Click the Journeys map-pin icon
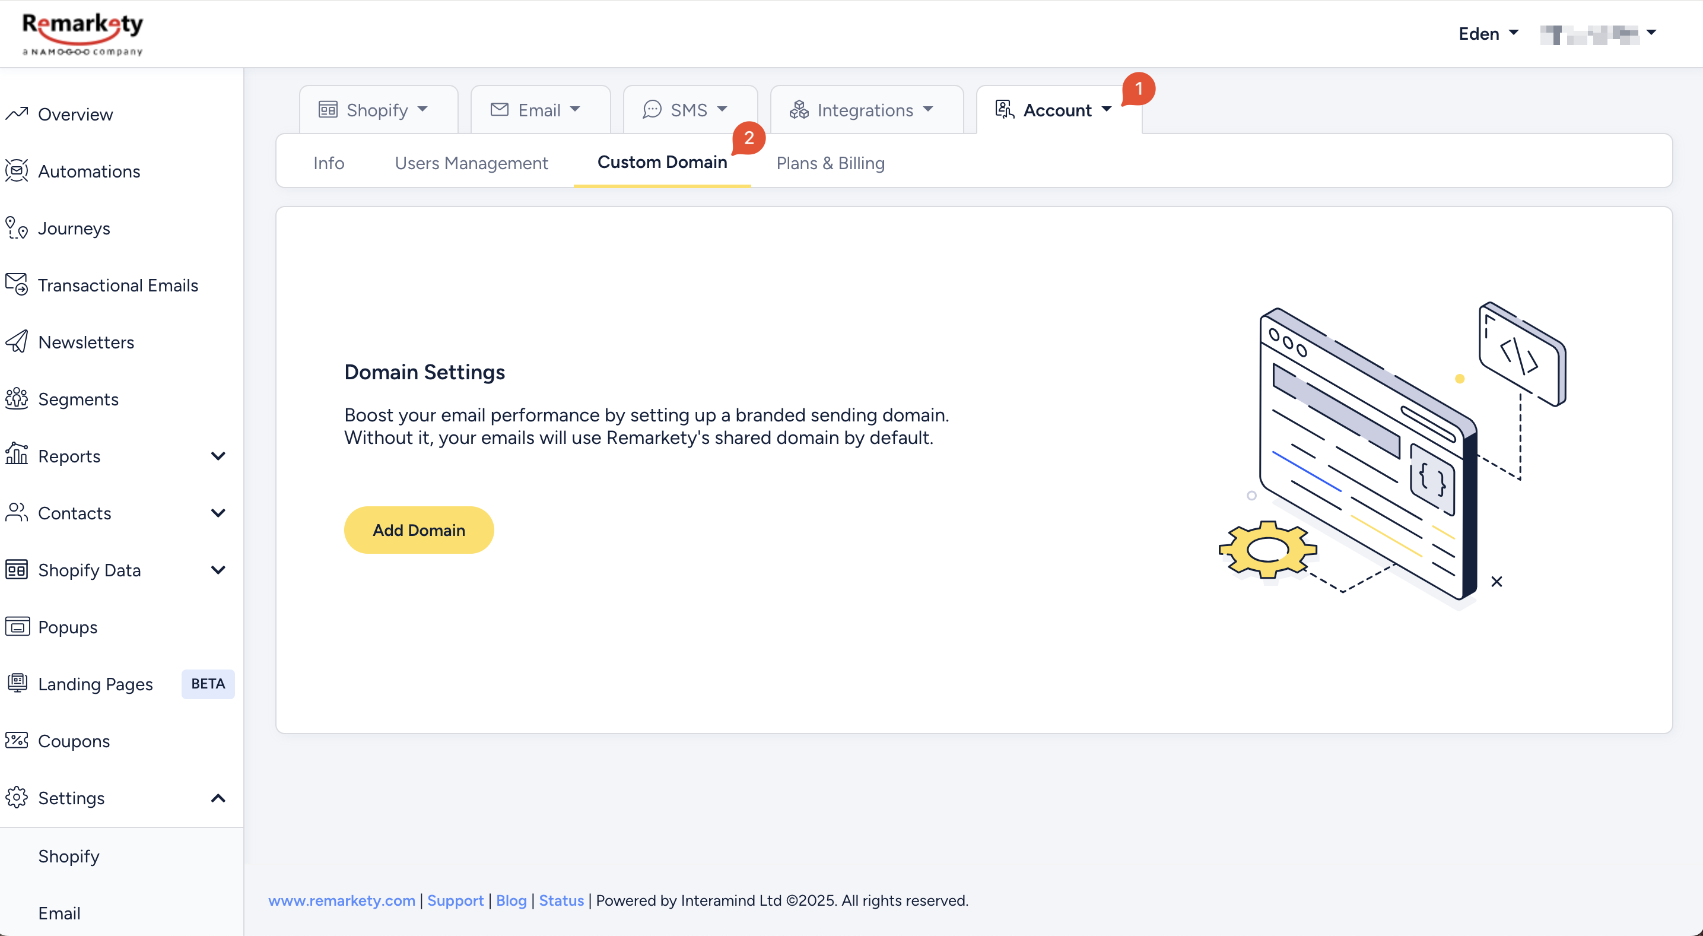Viewport: 1703px width, 936px height. click(x=17, y=227)
